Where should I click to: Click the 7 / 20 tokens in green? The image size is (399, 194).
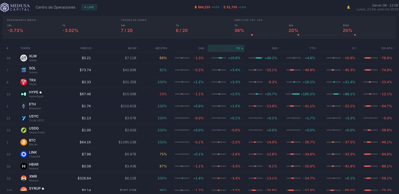pyautogui.click(x=127, y=30)
